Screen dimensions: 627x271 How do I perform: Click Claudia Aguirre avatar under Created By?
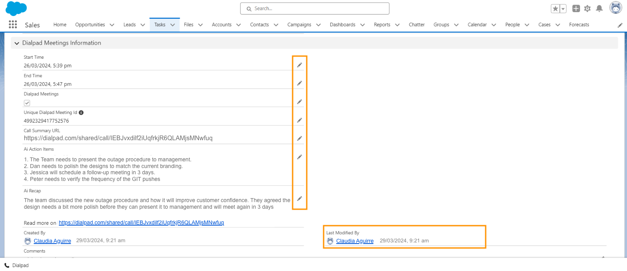click(27, 241)
